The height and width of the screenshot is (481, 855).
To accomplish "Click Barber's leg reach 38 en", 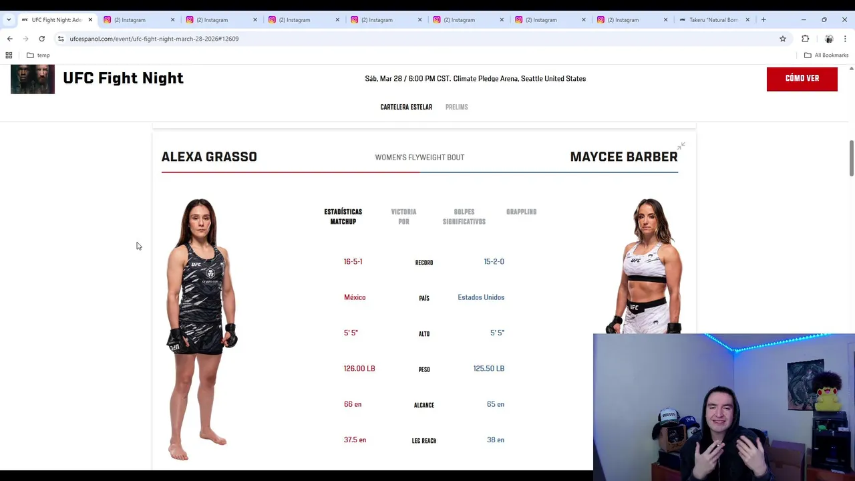I will pyautogui.click(x=496, y=440).
